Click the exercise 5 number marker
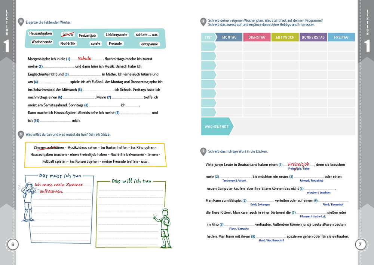This screenshot has width=374, height=265. pos(21,134)
